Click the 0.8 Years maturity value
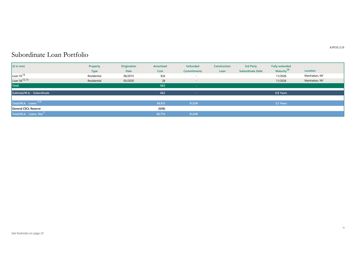355x274 pixels. 281,93
